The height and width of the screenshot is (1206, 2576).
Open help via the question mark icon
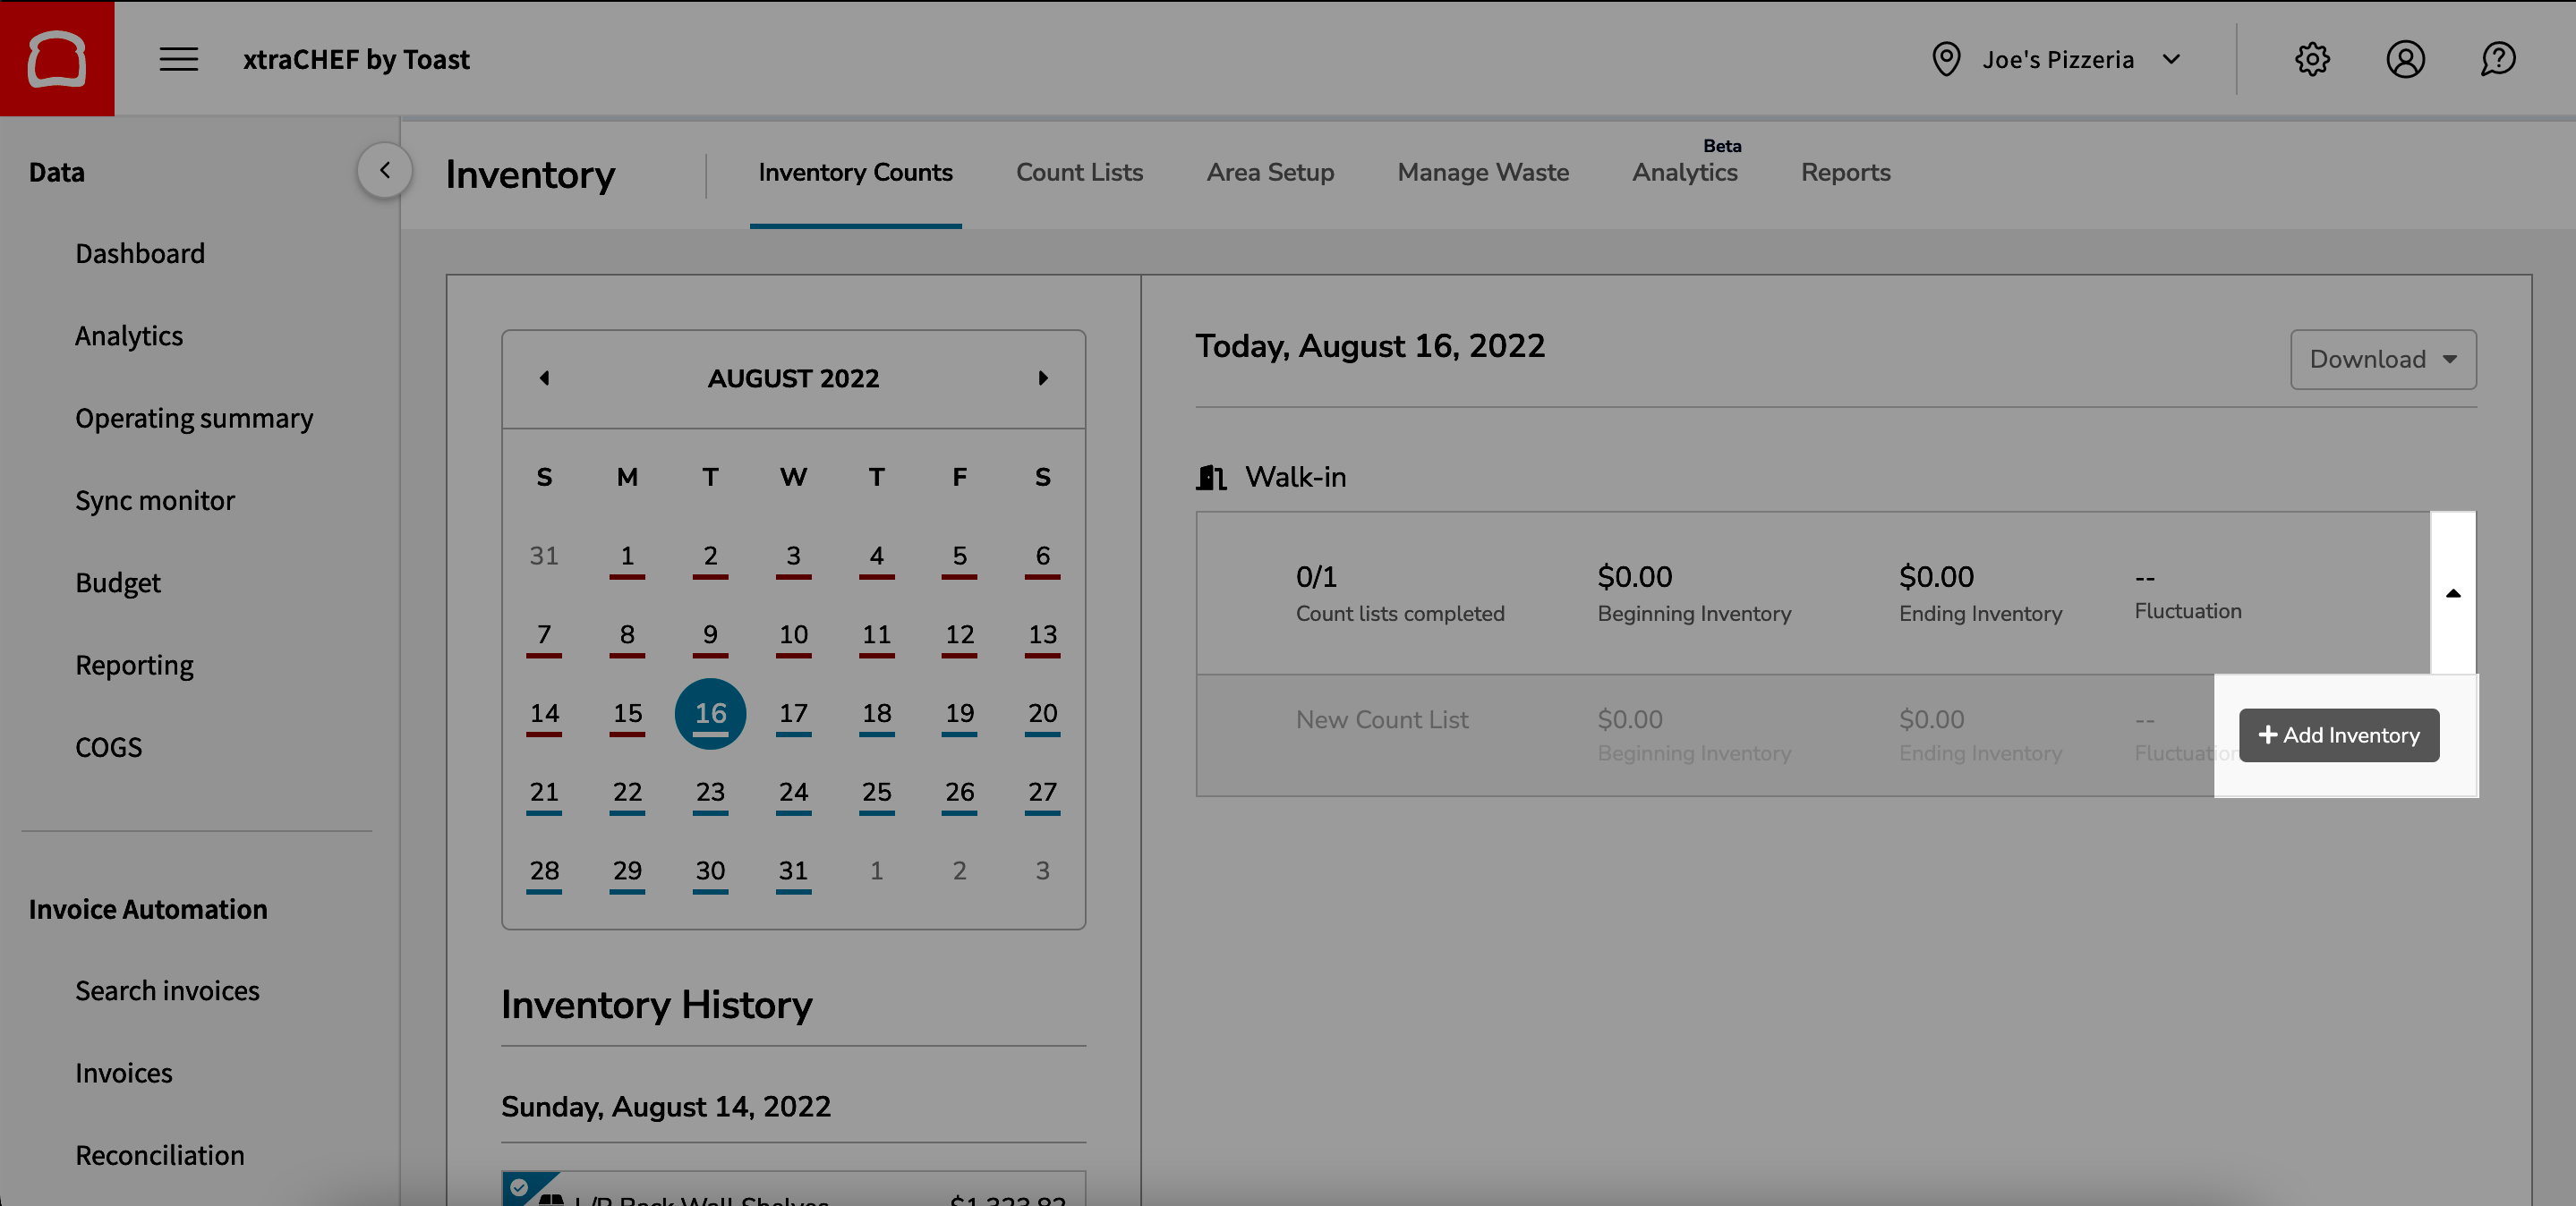2498,59
